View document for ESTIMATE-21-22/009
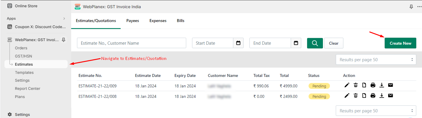Viewport: 422px width, 118px height. coord(364,85)
